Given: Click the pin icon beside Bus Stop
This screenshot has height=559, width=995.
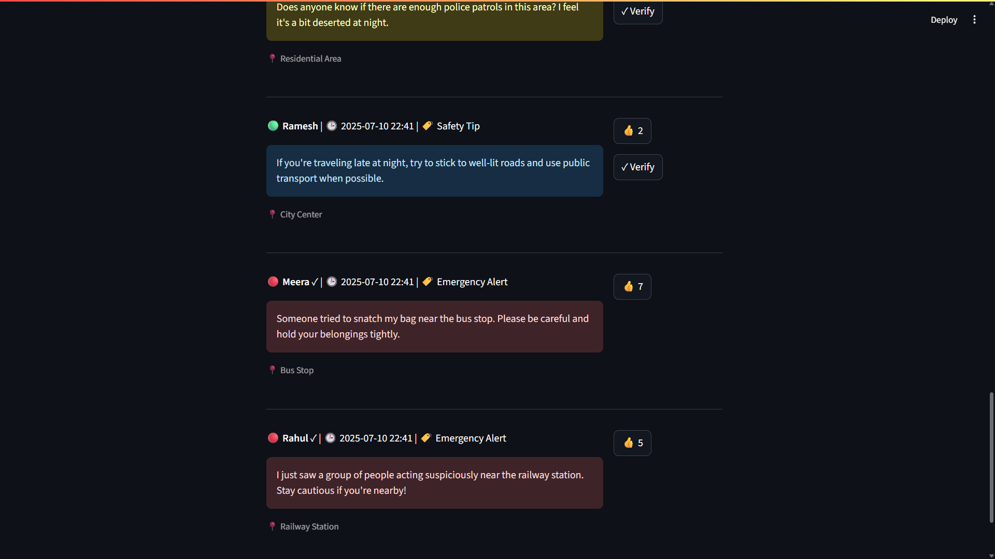Looking at the screenshot, I should point(272,370).
